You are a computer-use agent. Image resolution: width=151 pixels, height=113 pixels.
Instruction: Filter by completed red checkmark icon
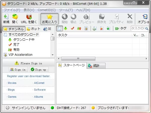click(x=72, y=28)
